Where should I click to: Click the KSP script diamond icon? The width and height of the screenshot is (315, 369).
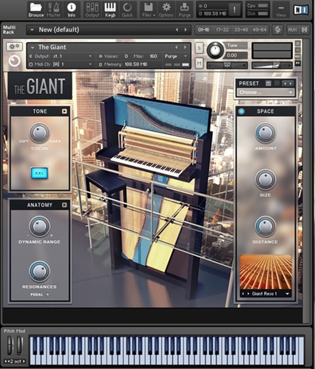[x=278, y=30]
